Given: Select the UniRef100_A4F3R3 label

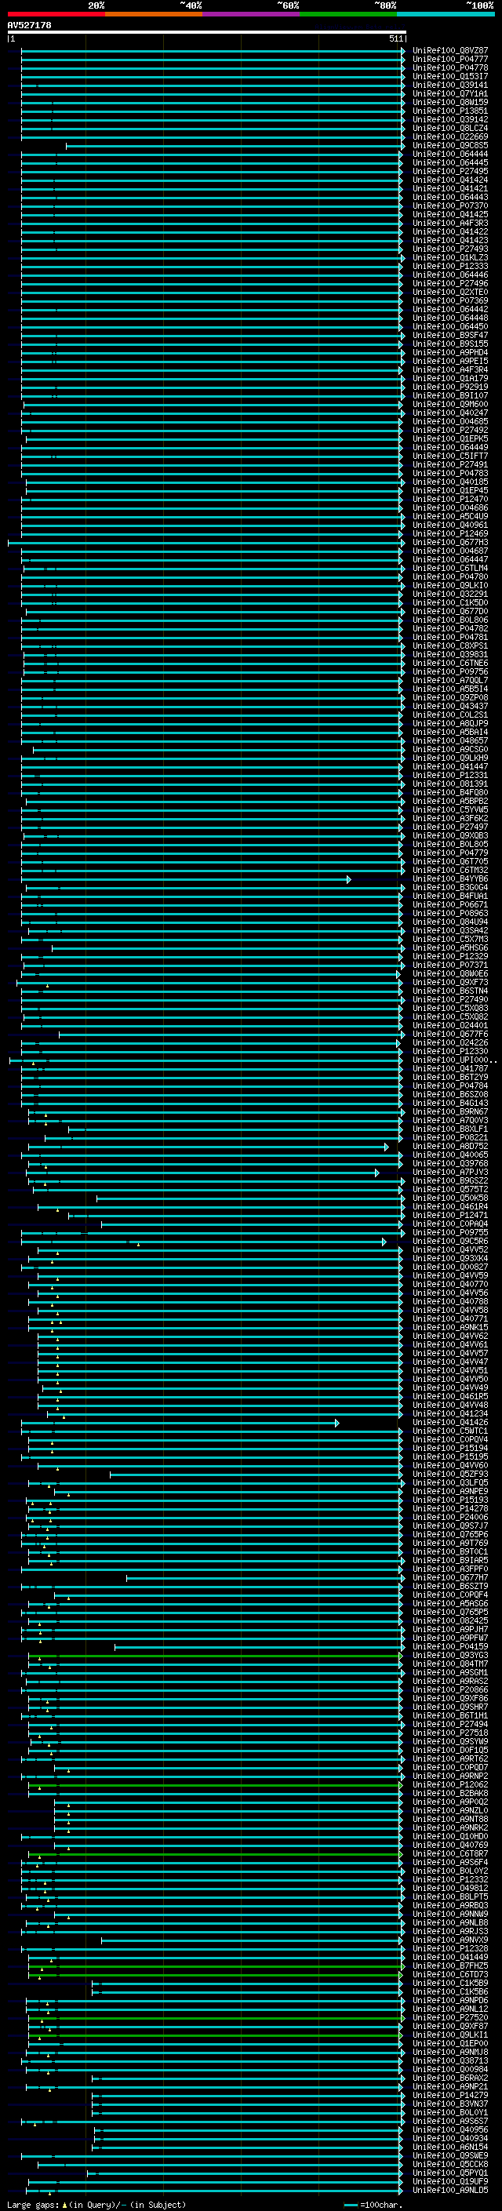Looking at the screenshot, I should coord(450,224).
